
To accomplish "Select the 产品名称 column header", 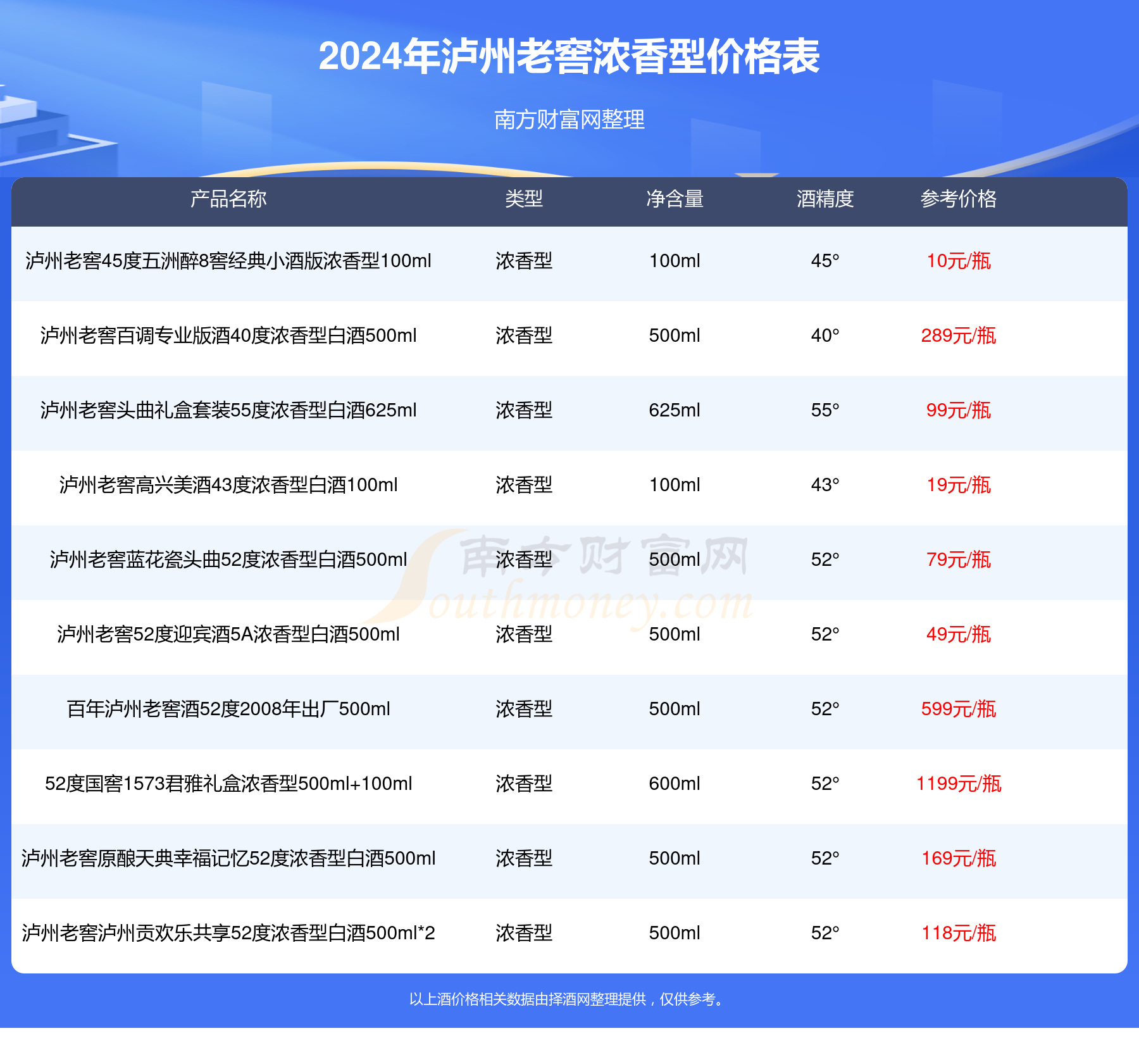I will (228, 199).
